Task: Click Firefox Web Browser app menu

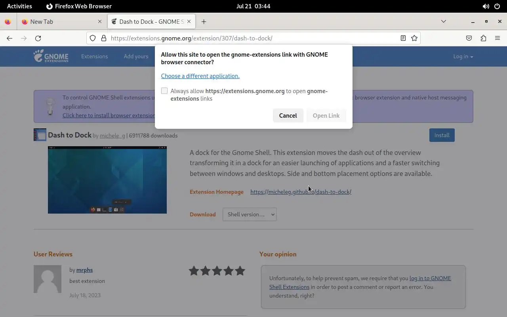Action: tap(79, 6)
